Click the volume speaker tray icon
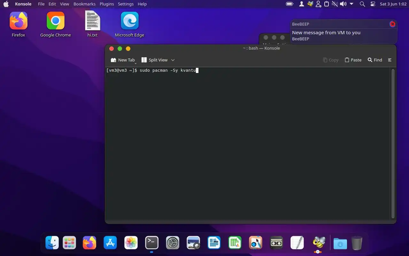 pyautogui.click(x=343, y=4)
